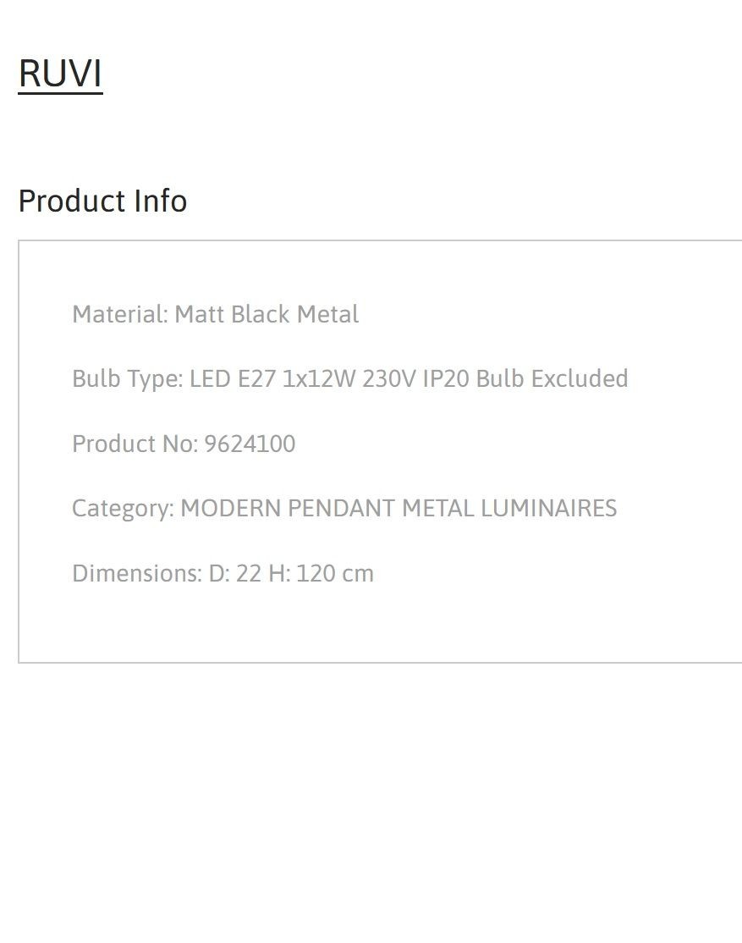
Task: Click the Product Info heading
Action: tap(103, 201)
